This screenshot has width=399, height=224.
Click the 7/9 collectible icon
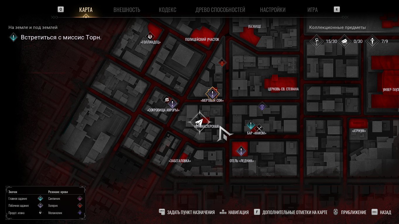[x=372, y=41]
